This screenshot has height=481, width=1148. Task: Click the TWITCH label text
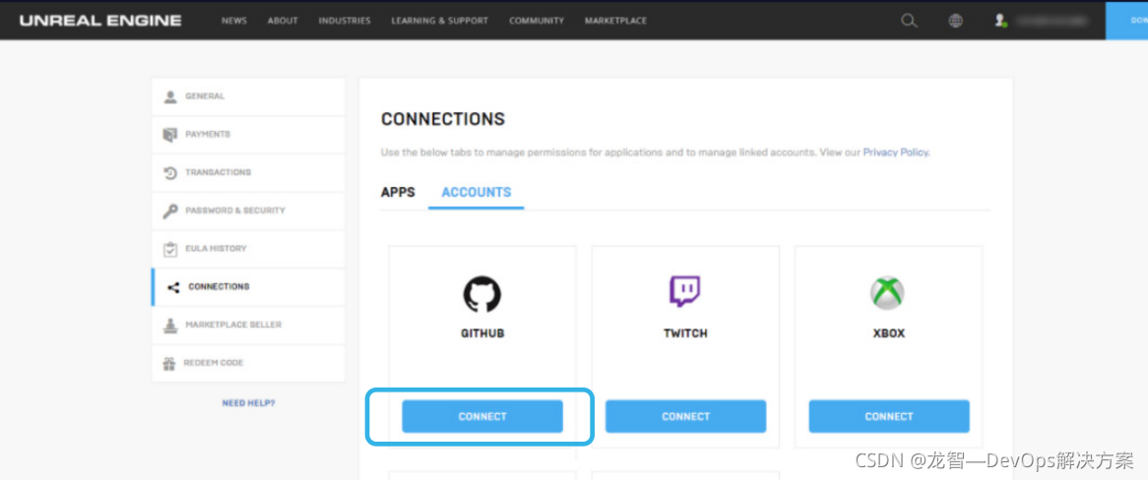tap(685, 333)
